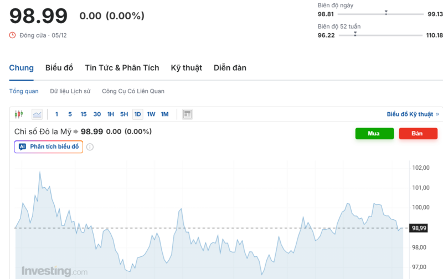
Task: Click the AI badge icon
Action: point(23,147)
